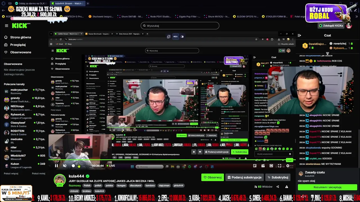Select Złote Antosie 2025 tab in streamed window
360x202 pixels.
[129, 34]
